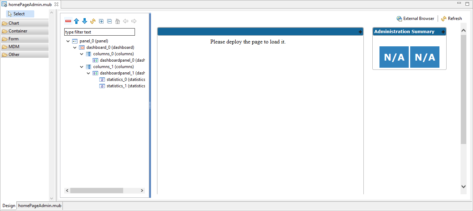Screen dimensions: 473x211
Task: Collapse the columns_1 tree node
Action: pyautogui.click(x=82, y=67)
